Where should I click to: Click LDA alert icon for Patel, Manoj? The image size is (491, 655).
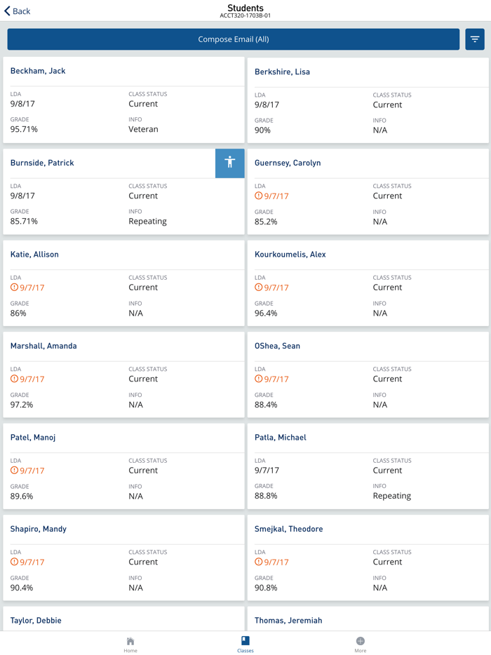point(14,470)
